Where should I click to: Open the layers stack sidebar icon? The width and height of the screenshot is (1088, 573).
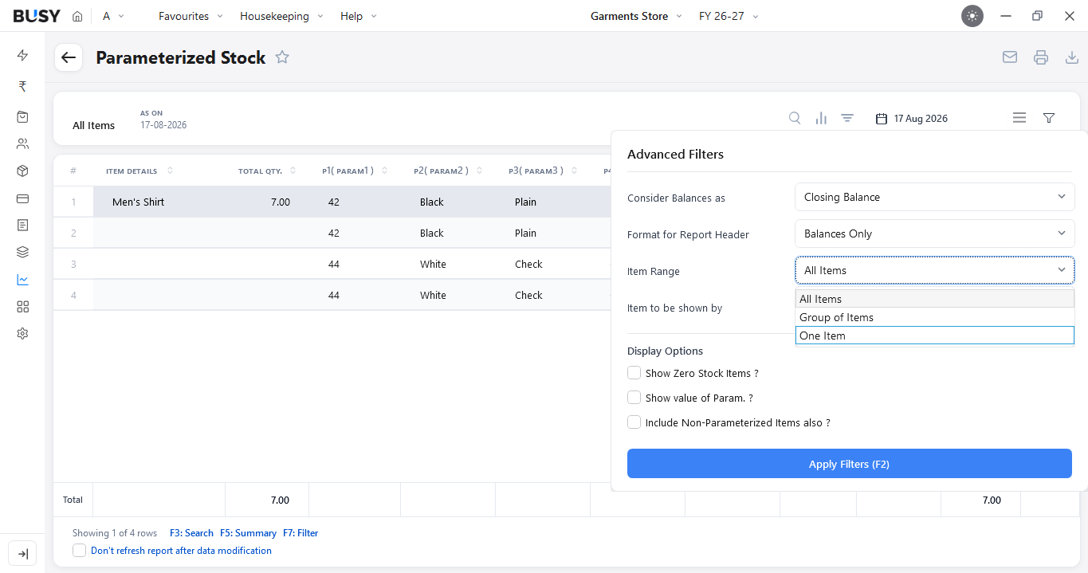click(x=22, y=253)
